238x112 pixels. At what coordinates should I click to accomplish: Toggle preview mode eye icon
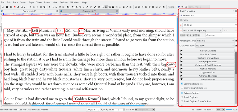point(182,7)
